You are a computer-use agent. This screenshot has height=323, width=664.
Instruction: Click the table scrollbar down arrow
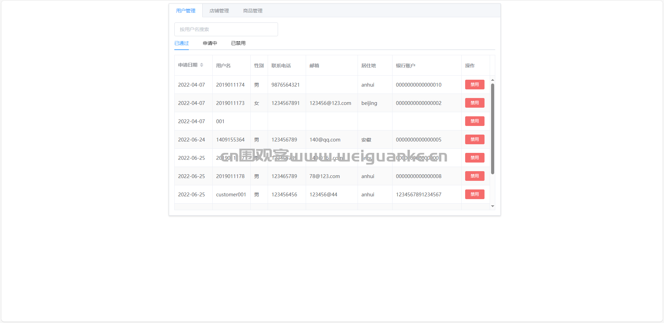492,206
